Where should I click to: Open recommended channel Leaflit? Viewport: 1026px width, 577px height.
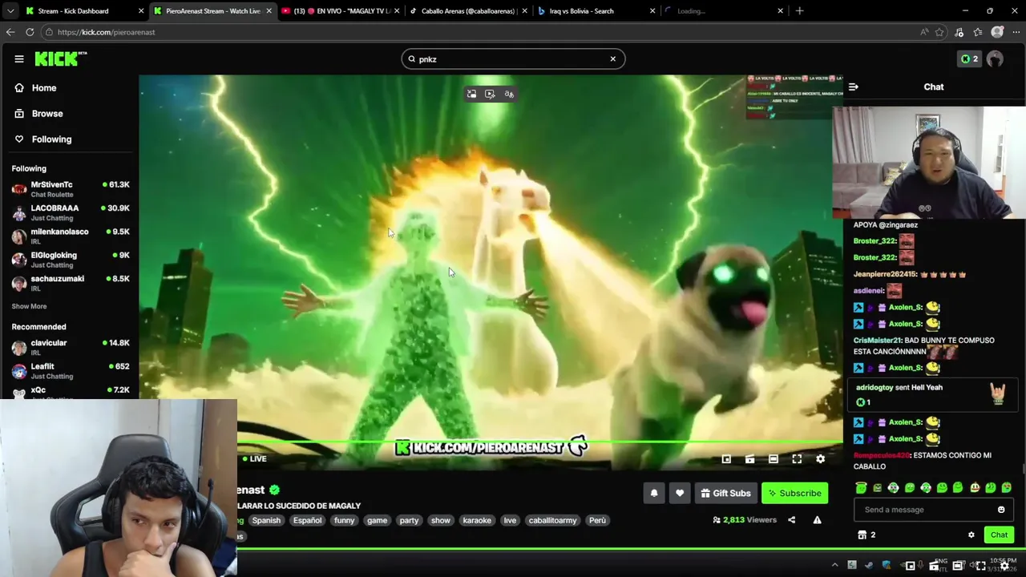71,371
